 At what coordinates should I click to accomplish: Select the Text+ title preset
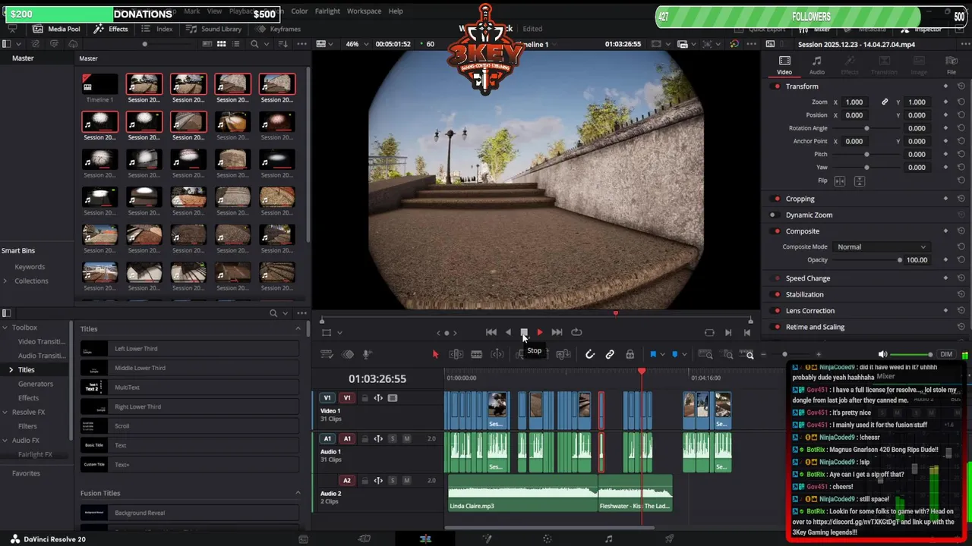click(190, 465)
